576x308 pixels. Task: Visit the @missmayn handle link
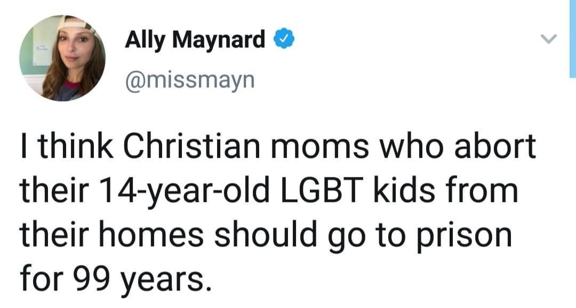[189, 79]
